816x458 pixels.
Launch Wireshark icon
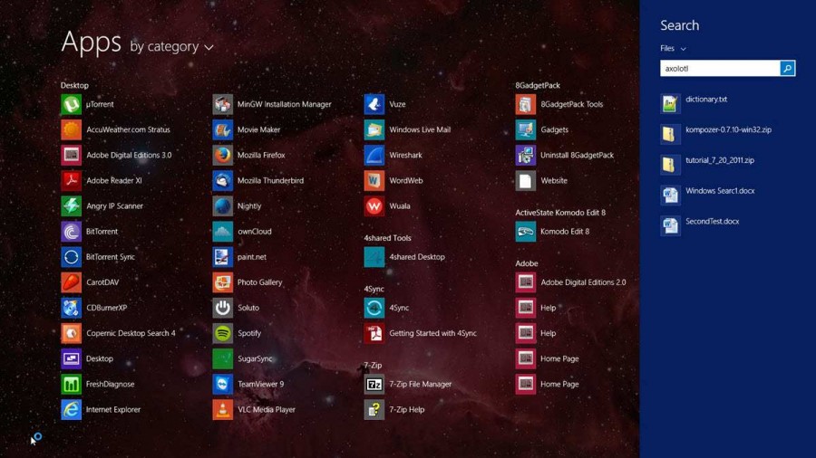pyautogui.click(x=374, y=156)
